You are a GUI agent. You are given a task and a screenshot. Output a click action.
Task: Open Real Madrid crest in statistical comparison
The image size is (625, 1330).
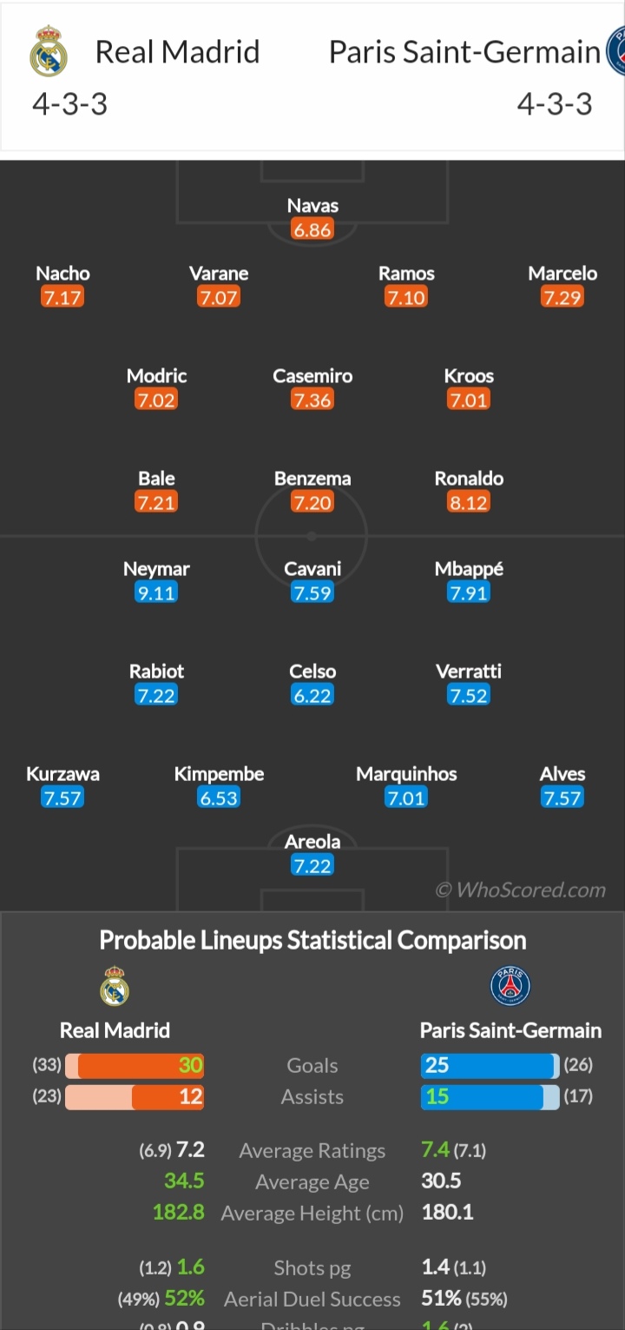pos(115,986)
